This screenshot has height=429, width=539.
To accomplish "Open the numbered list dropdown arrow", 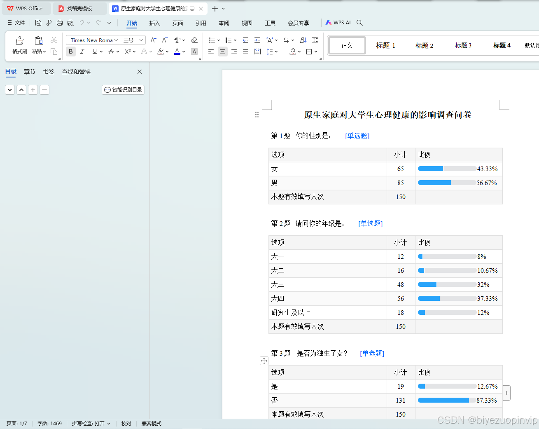I will click(235, 40).
